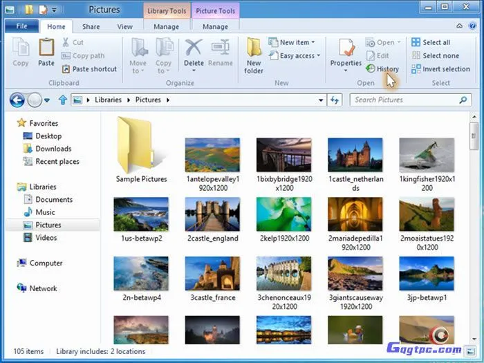
Task: Select the 1bixbybridge1920x1200 thumbnail
Action: 284,164
